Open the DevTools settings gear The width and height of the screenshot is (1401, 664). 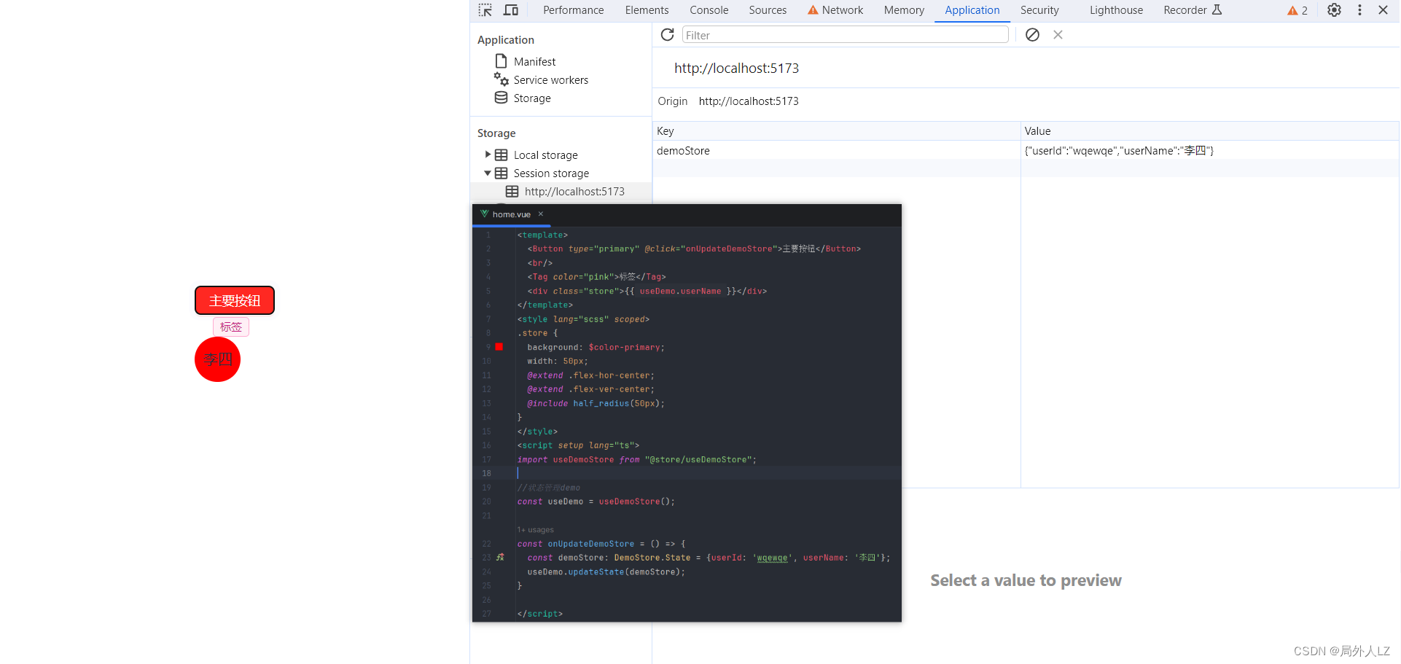click(1334, 10)
